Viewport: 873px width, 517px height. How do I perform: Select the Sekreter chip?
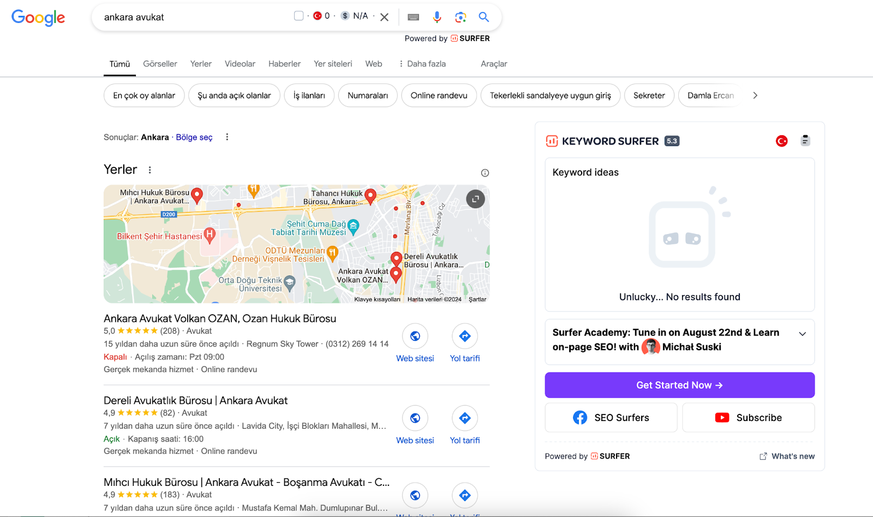pos(649,95)
